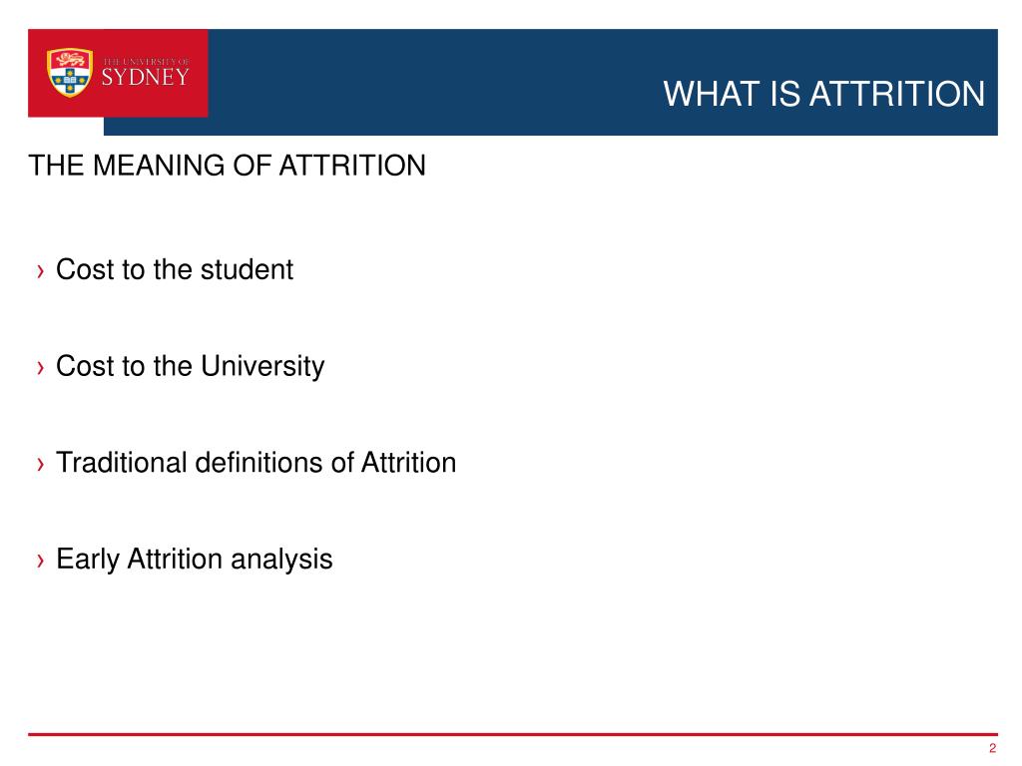Select the 'WHAT IS ATTRITION' slide title
Screen dimensions: 1022x766
point(823,94)
